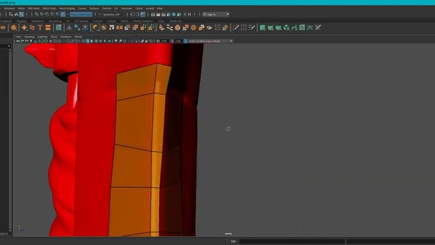435x245 pixels.
Task: Click the gamma reset icon in viewport toolbar
Action: click(x=172, y=41)
